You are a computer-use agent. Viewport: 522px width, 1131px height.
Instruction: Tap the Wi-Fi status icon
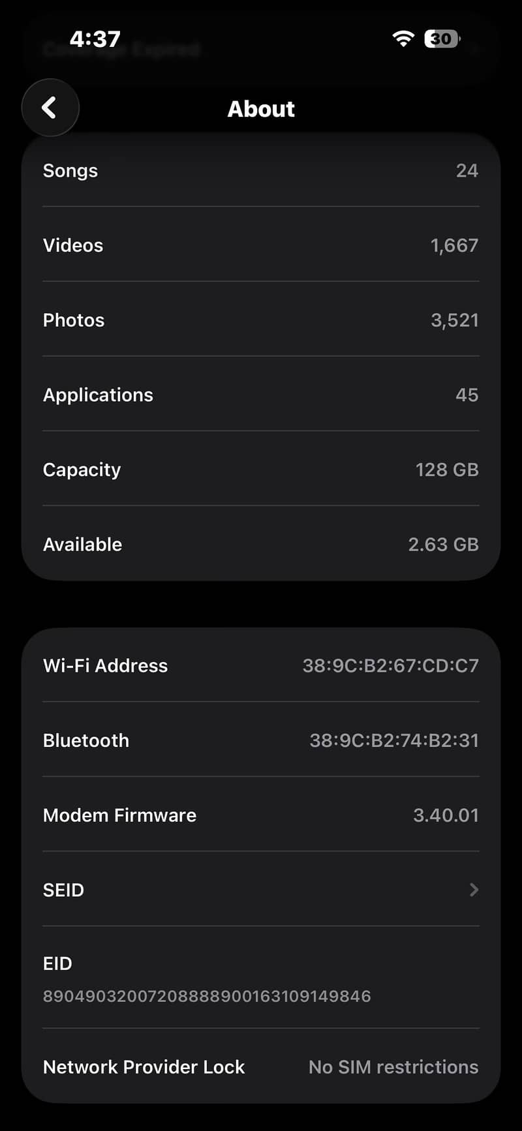[403, 39]
